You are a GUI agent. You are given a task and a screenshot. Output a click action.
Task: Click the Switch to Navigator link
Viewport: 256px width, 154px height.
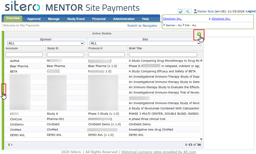[142, 26]
